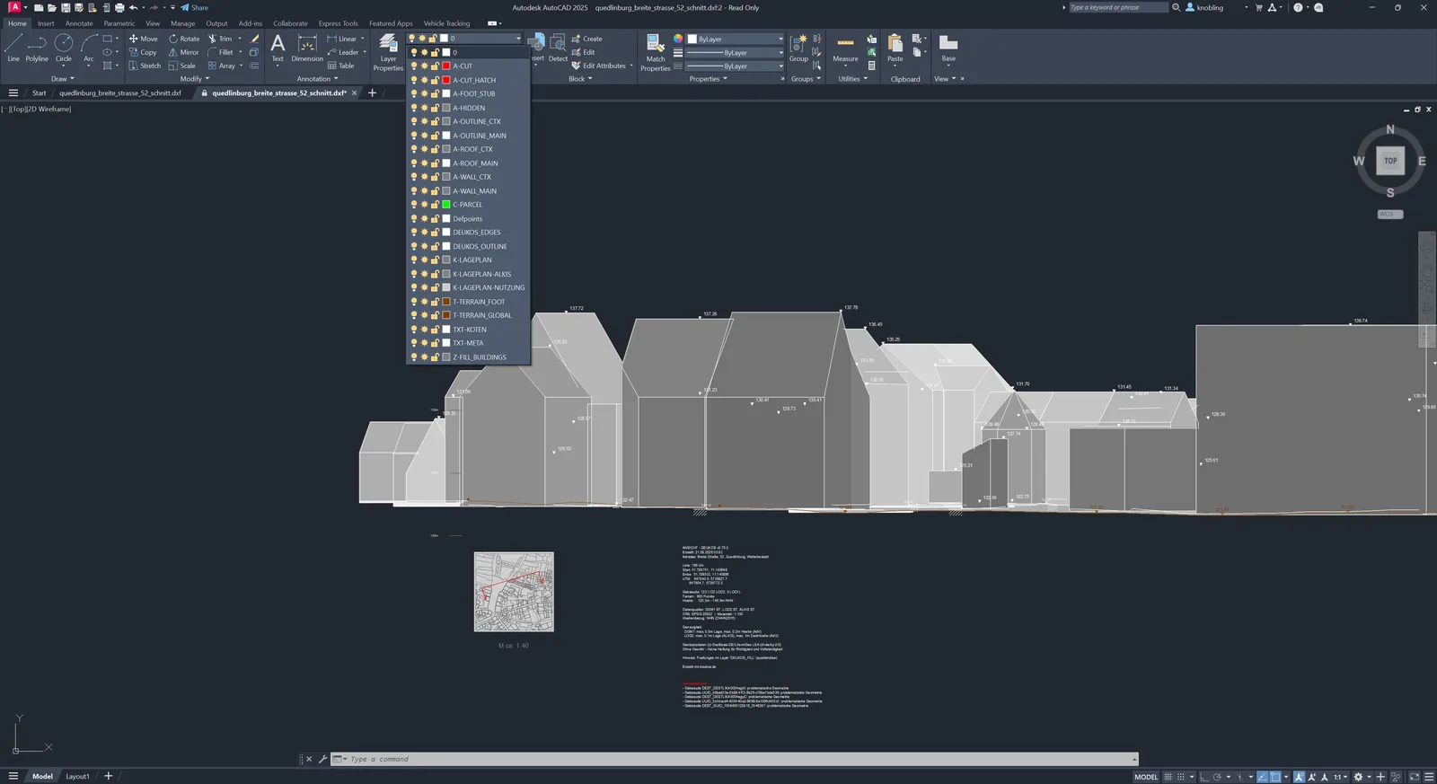This screenshot has height=784, width=1437.
Task: Click green color swatch of C-PARCEL layer
Action: point(446,205)
